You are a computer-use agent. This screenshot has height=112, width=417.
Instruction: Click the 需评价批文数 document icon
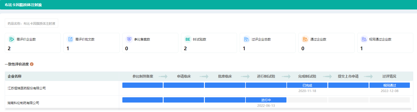tap(70, 39)
